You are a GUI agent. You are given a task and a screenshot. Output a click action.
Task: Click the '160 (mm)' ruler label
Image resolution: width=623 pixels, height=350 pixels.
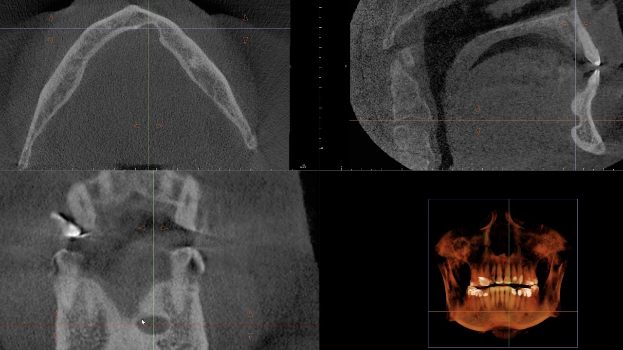[303, 166]
